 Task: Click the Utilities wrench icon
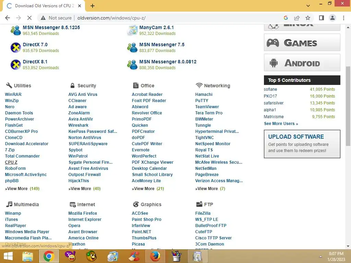9,85
